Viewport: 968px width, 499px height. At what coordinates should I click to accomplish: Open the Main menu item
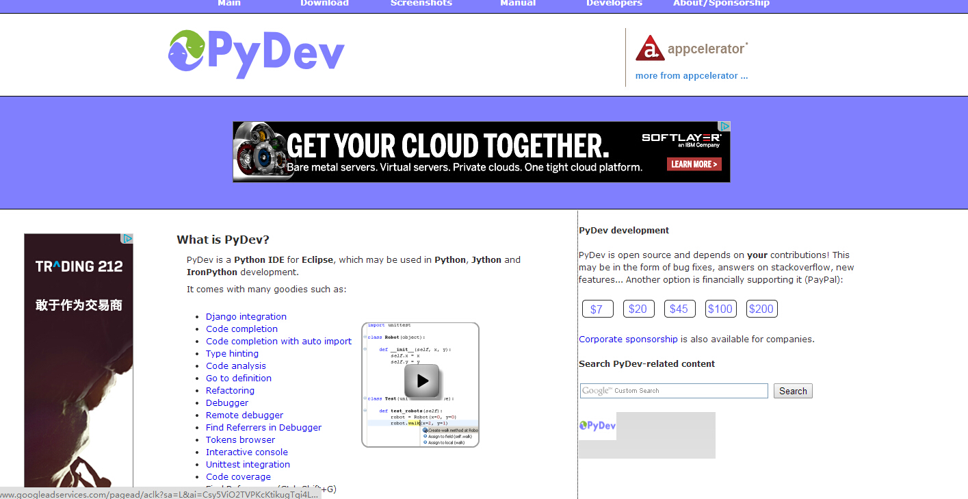pos(229,3)
